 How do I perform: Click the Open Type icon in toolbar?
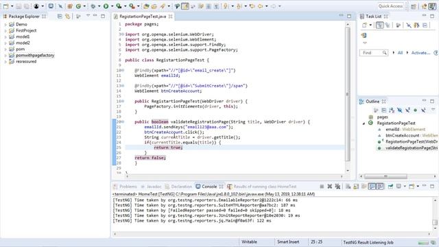(x=146, y=6)
